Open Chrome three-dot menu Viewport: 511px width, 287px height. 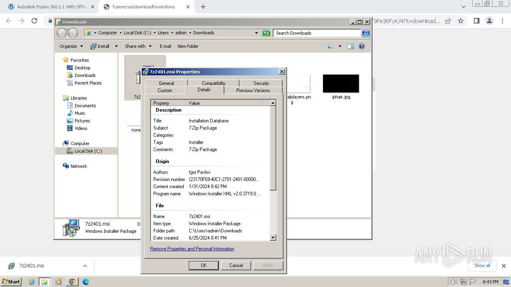(x=502, y=21)
